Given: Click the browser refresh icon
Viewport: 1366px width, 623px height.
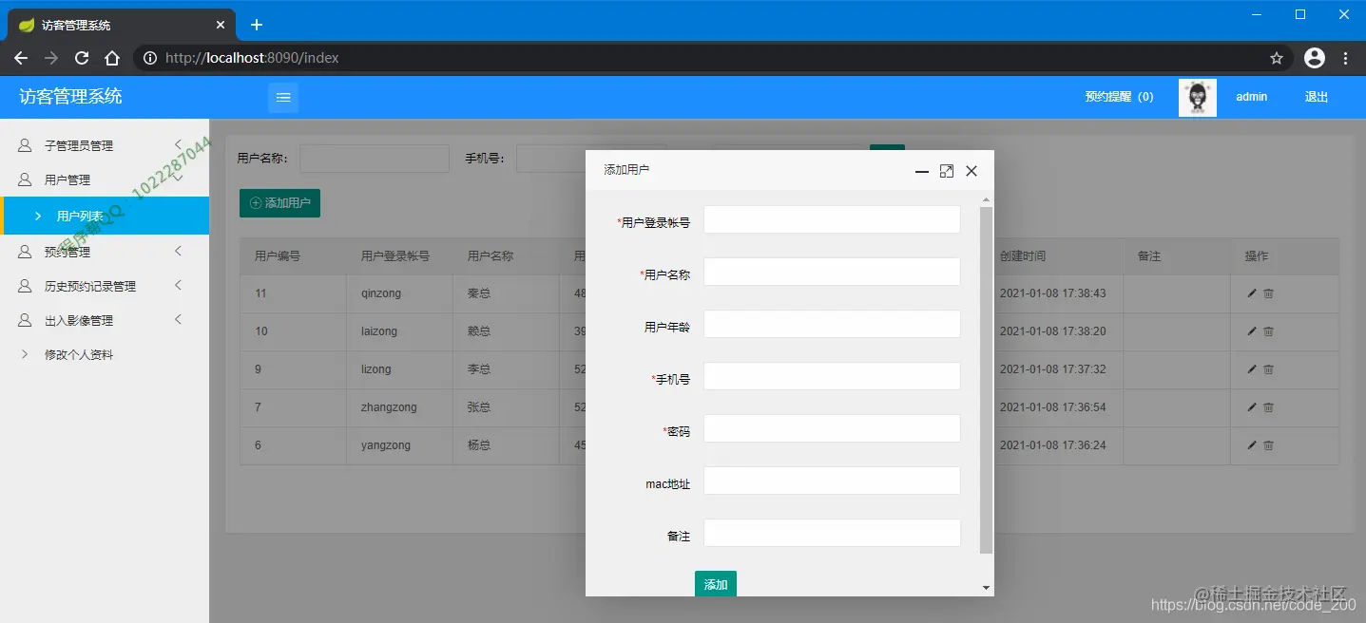Looking at the screenshot, I should [x=81, y=57].
